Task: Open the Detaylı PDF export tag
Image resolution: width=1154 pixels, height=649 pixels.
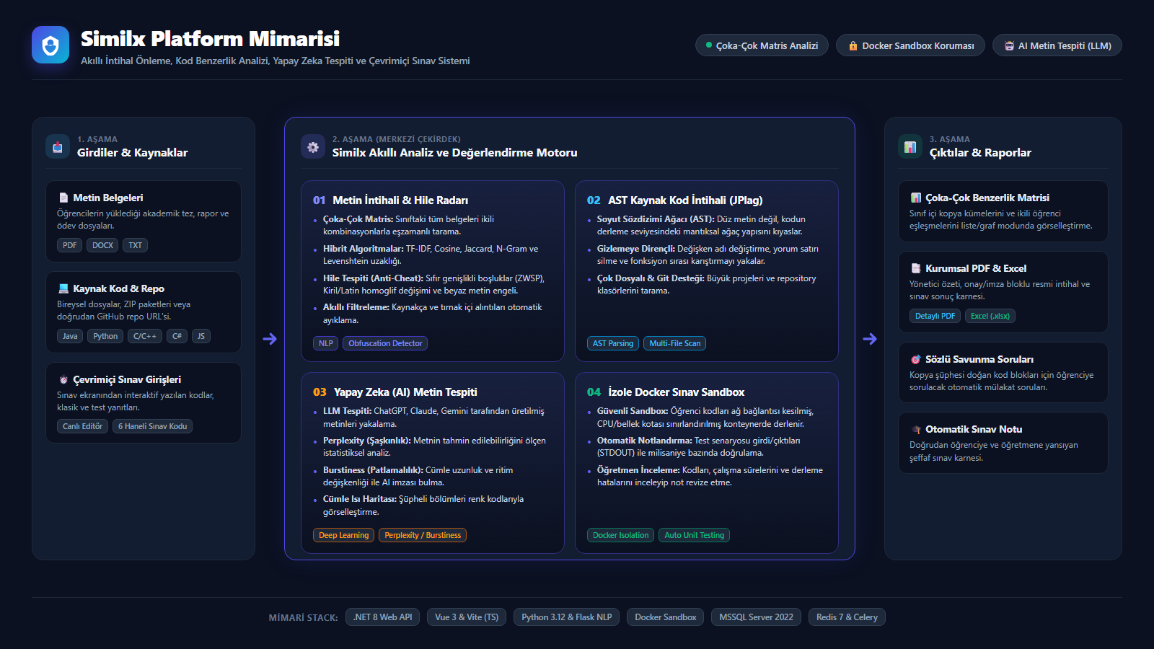Action: 935,316
